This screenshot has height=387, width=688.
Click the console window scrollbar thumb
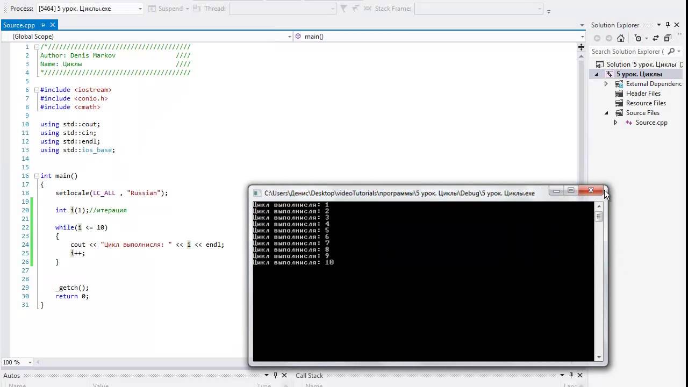point(599,217)
